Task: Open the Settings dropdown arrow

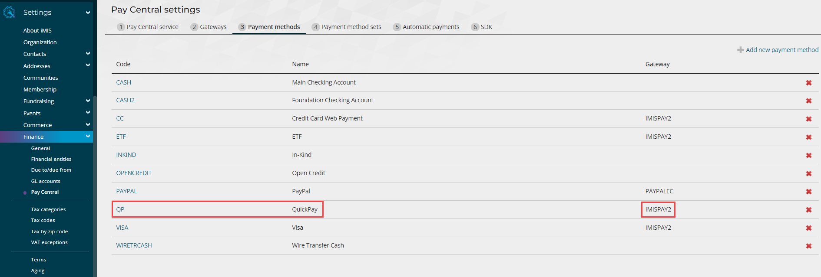Action: [88, 13]
